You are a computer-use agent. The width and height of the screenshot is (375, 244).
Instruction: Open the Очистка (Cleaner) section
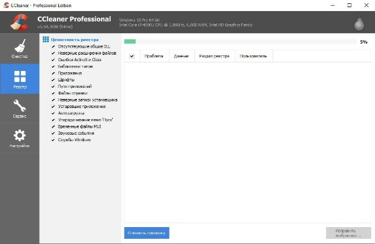[20, 49]
